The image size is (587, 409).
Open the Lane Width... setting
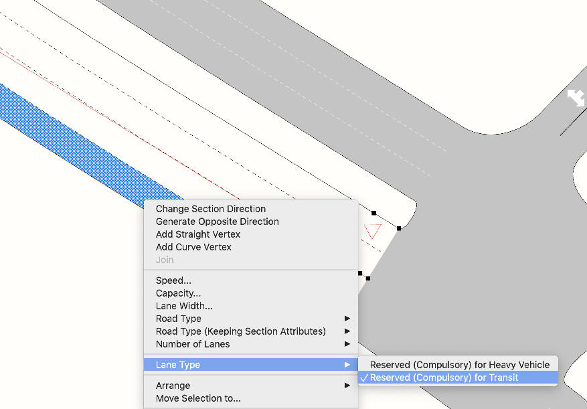184,306
